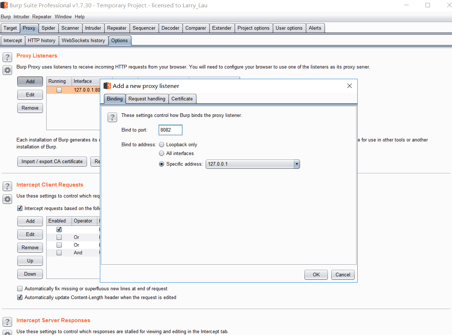Click the Enabled column header in rules table
452x335 pixels.
pos(59,221)
